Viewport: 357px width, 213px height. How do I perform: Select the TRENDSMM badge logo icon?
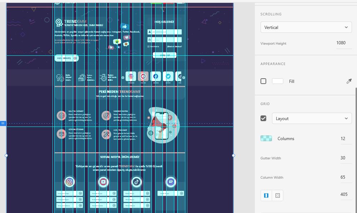(x=59, y=22)
